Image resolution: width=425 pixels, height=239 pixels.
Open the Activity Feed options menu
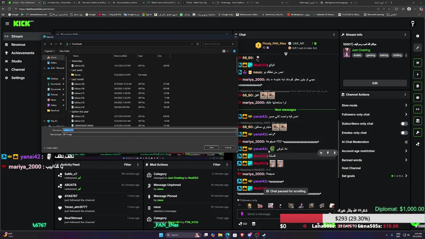[138, 165]
